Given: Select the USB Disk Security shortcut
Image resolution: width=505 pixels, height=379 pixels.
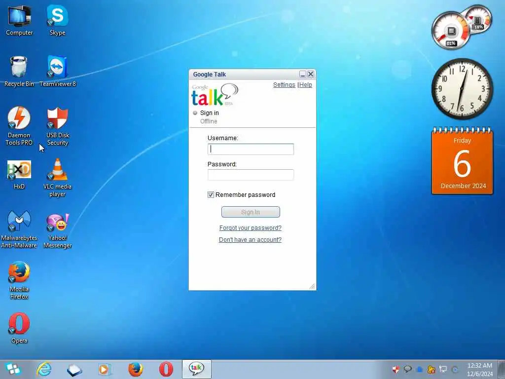Looking at the screenshot, I should click(57, 126).
